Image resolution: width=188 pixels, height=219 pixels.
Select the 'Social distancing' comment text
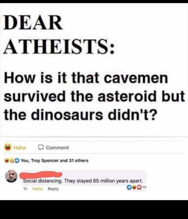point(83,181)
